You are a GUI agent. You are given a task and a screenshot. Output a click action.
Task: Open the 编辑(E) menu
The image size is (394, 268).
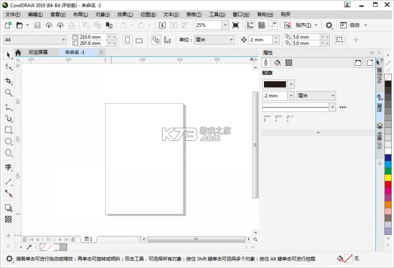pos(35,15)
